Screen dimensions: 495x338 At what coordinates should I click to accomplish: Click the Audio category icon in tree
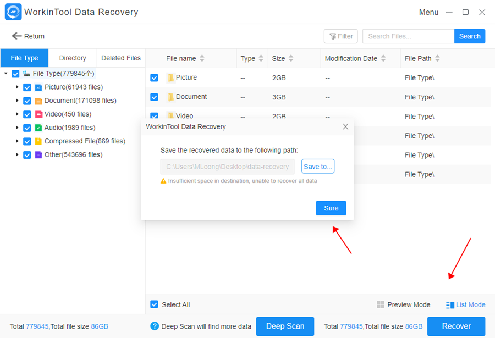pos(38,128)
